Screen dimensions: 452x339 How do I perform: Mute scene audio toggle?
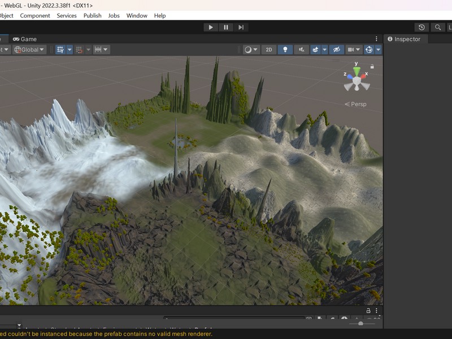click(x=302, y=50)
